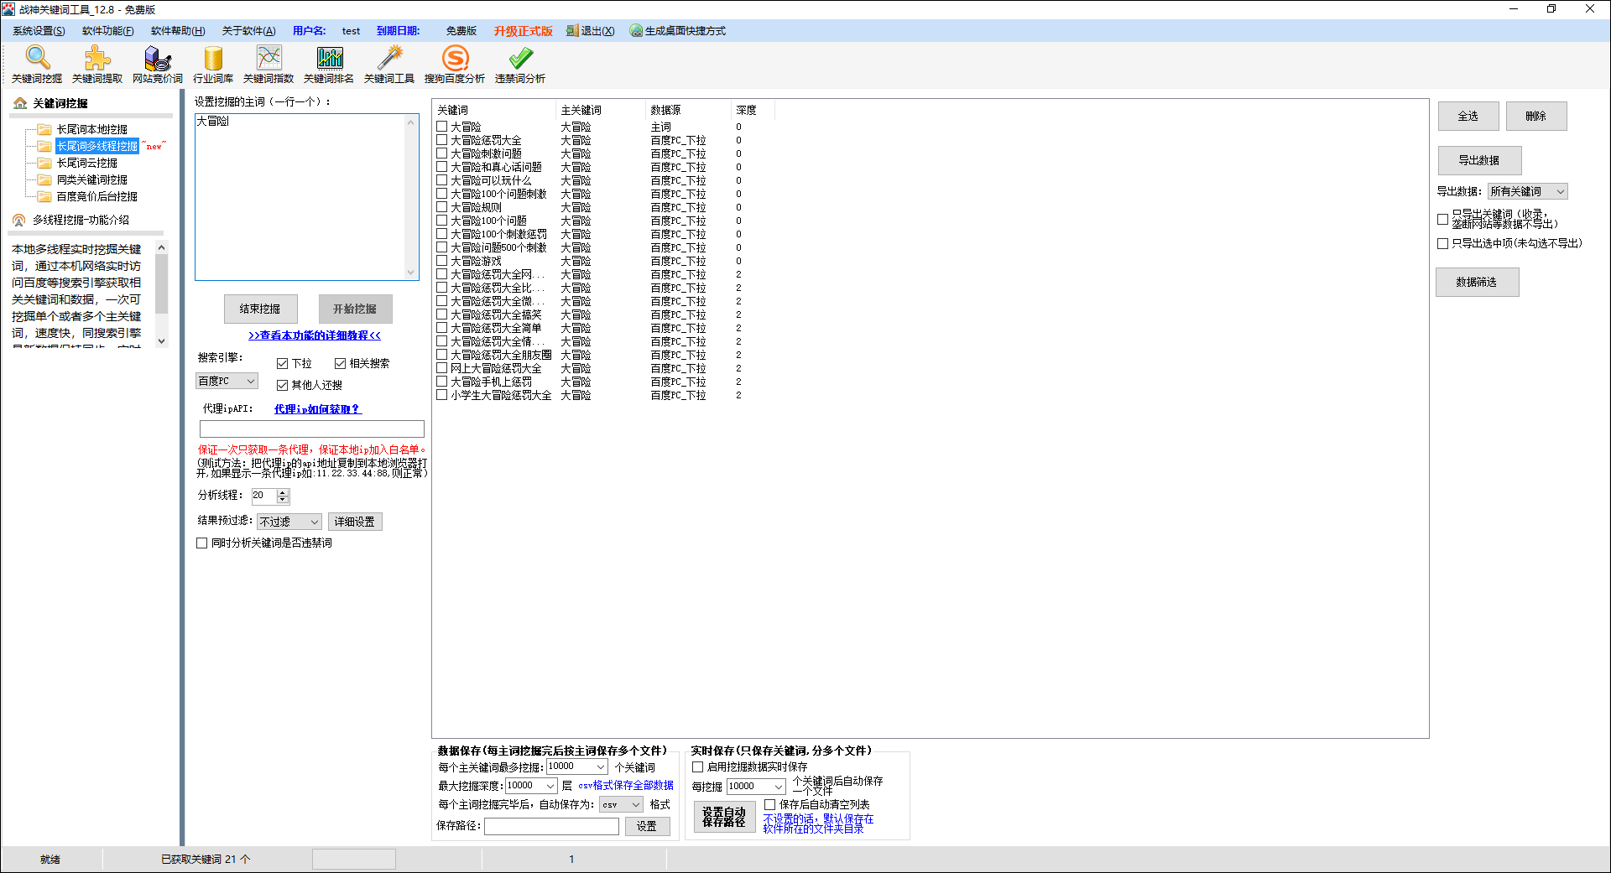This screenshot has width=1611, height=873.
Task: Open the 关于软件(A) menu
Action: 248,31
